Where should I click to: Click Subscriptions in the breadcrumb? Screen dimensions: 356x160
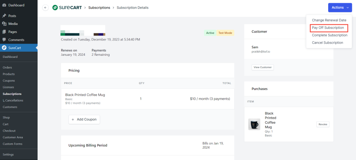pos(99,8)
